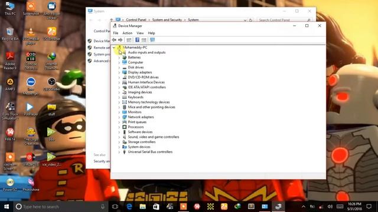Select Audio inputs and outputs entry
Viewport: 378px width, 212px height.
tap(146, 52)
